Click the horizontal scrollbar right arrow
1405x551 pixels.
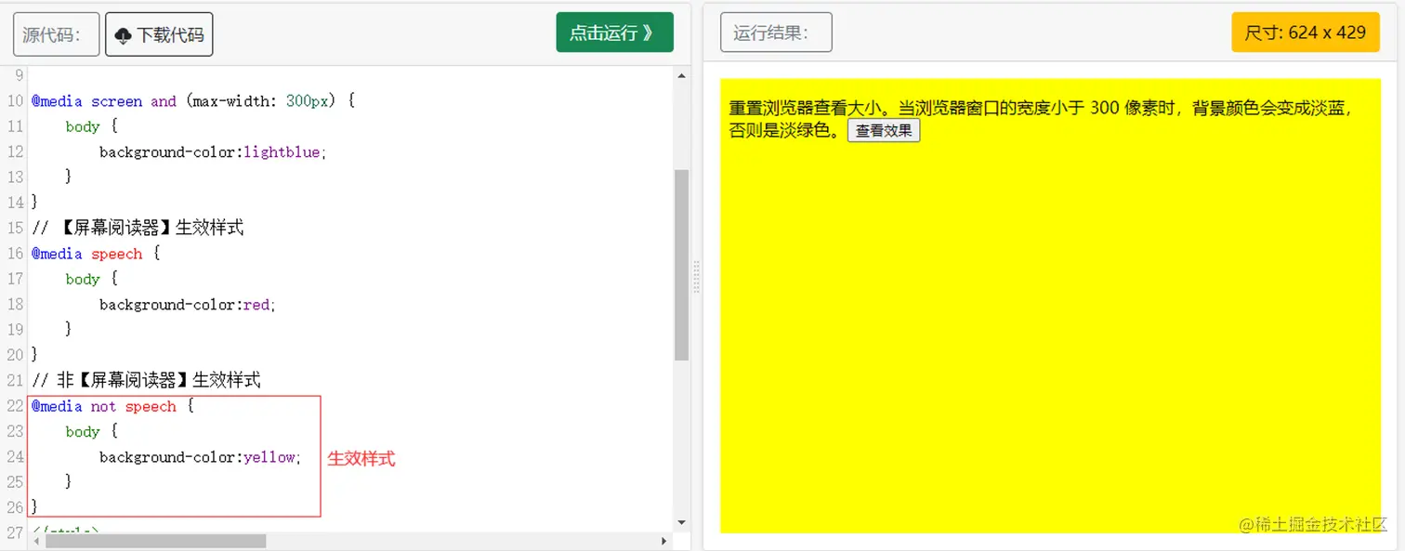coord(663,541)
